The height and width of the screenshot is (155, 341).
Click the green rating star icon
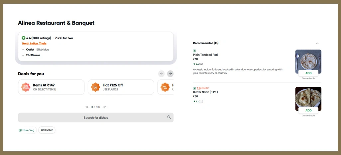(x=24, y=38)
